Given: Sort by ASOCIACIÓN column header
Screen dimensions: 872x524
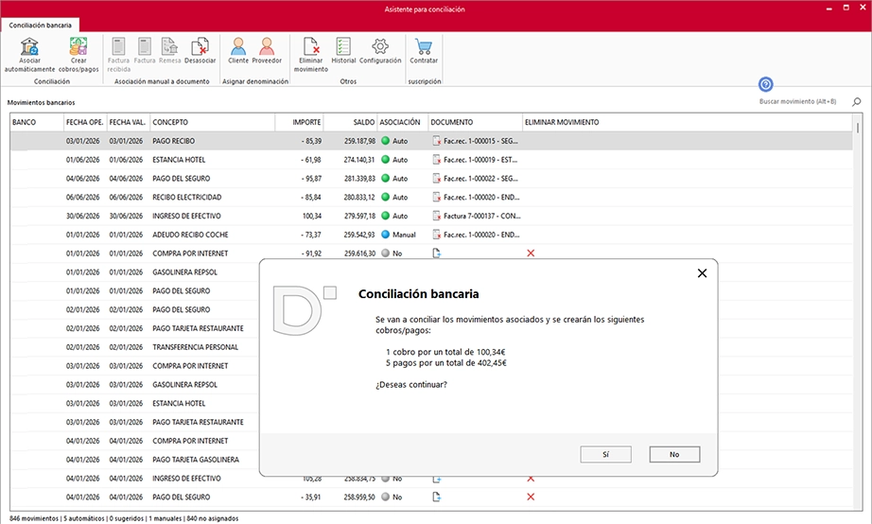Looking at the screenshot, I should tap(403, 122).
